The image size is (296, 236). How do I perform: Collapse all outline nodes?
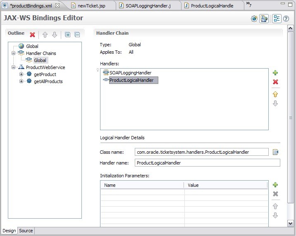pos(77,35)
